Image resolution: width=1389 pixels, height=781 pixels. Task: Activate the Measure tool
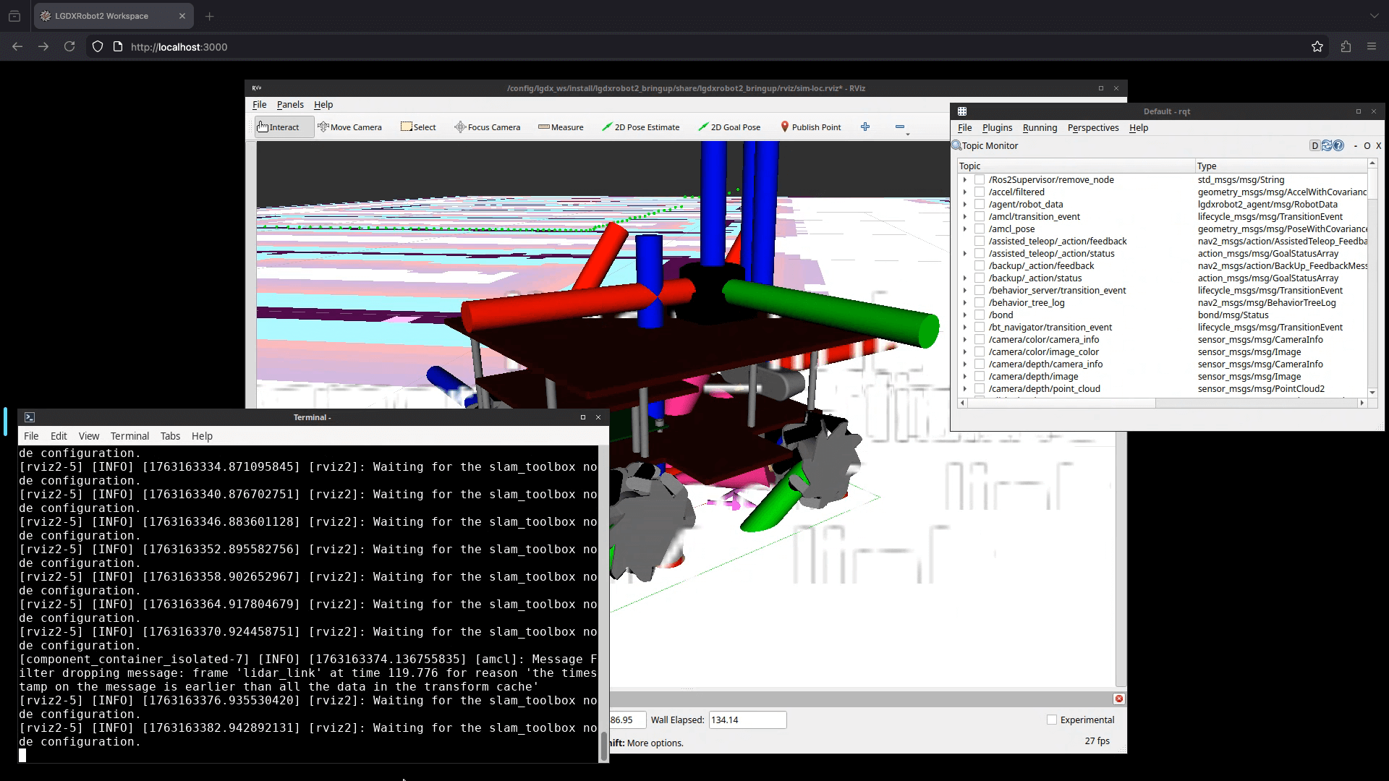(x=561, y=127)
